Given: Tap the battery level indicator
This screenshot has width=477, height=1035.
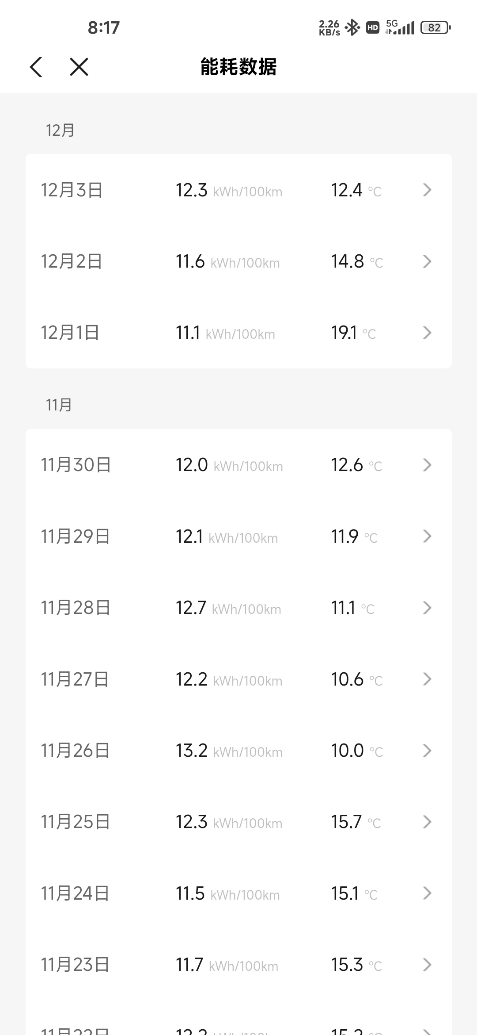Looking at the screenshot, I should click(435, 28).
